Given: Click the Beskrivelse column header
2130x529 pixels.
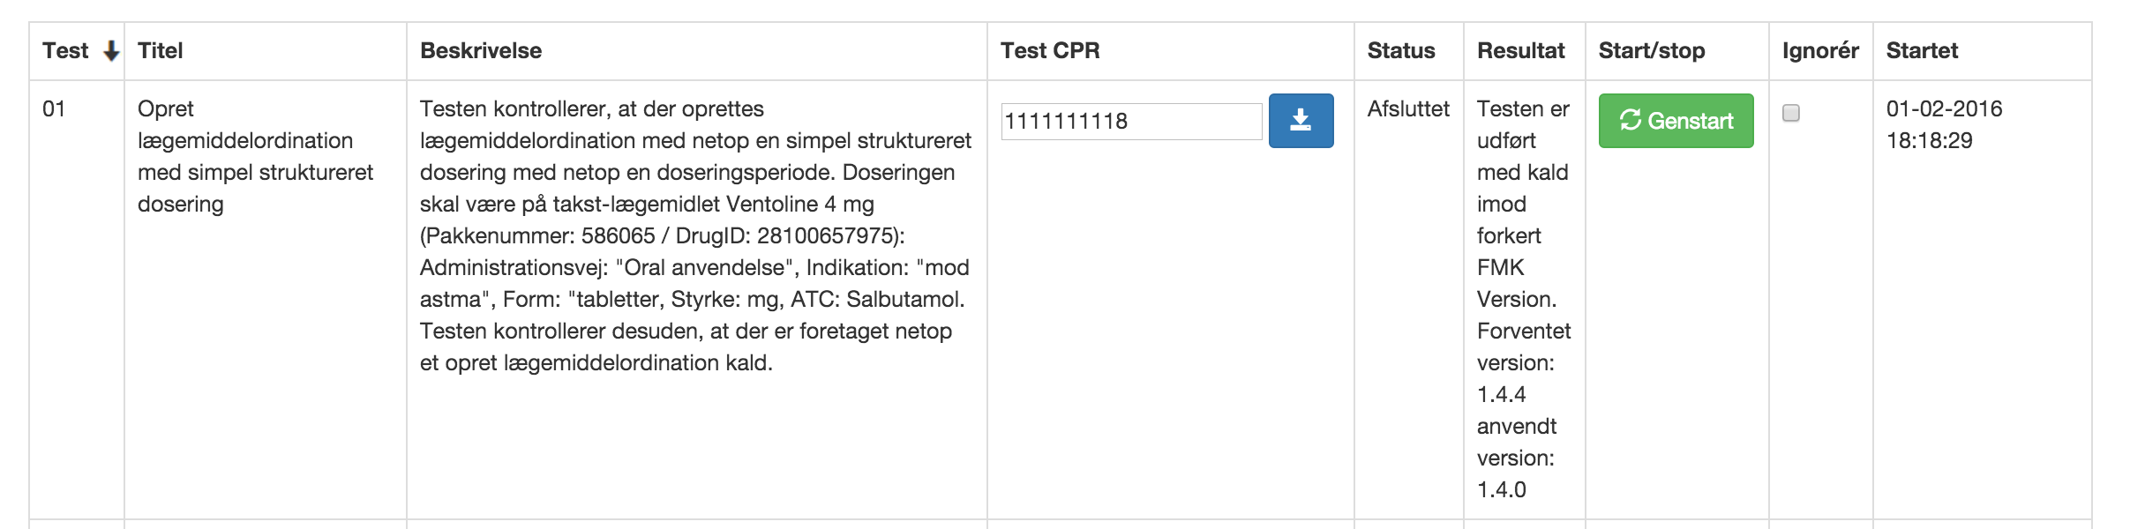Looking at the screenshot, I should tap(481, 51).
